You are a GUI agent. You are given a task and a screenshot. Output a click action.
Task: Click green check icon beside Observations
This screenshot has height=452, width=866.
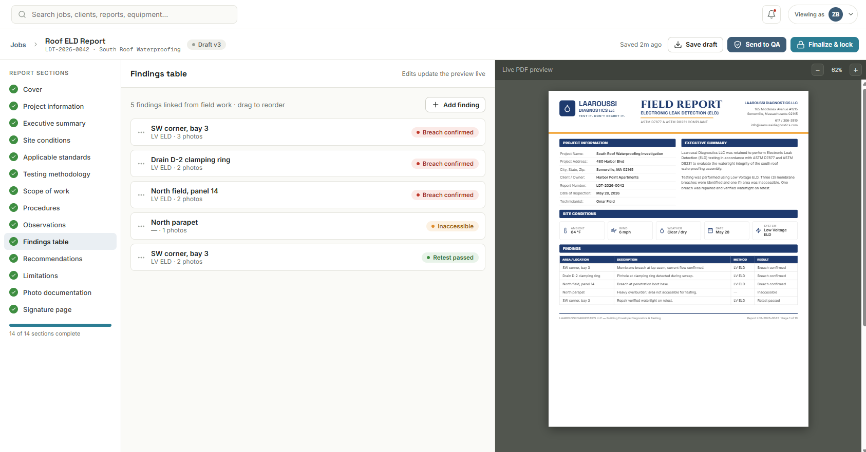pos(14,225)
